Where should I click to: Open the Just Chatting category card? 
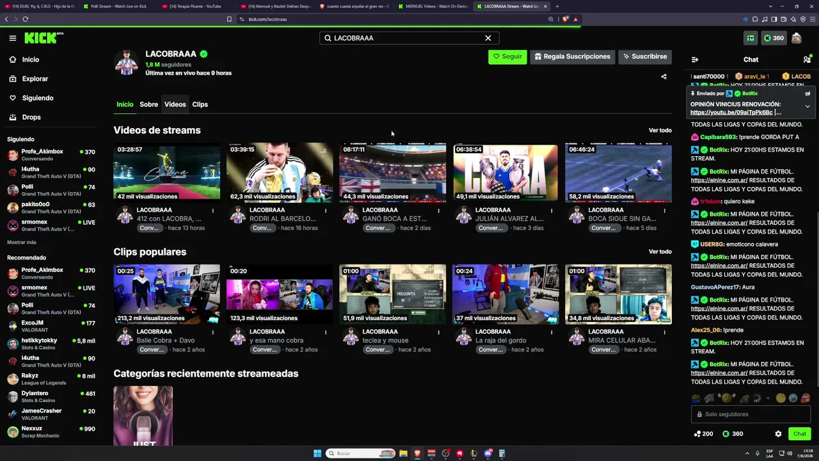tap(143, 416)
